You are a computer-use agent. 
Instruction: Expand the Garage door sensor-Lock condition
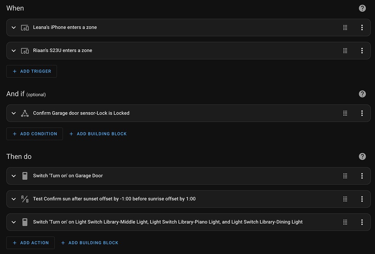14,113
